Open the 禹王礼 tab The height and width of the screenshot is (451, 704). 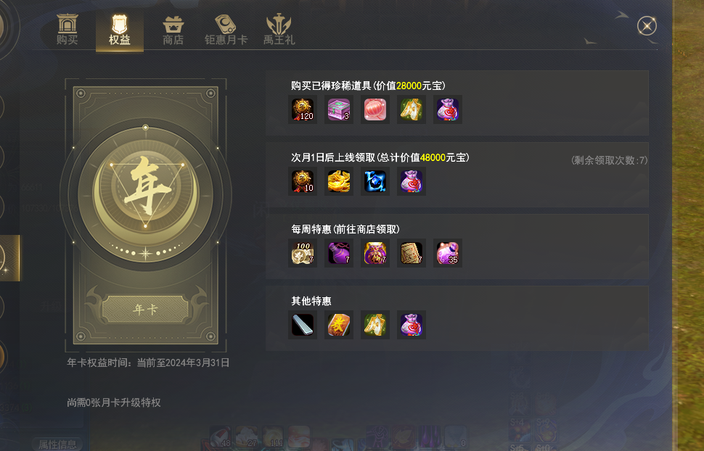(279, 30)
